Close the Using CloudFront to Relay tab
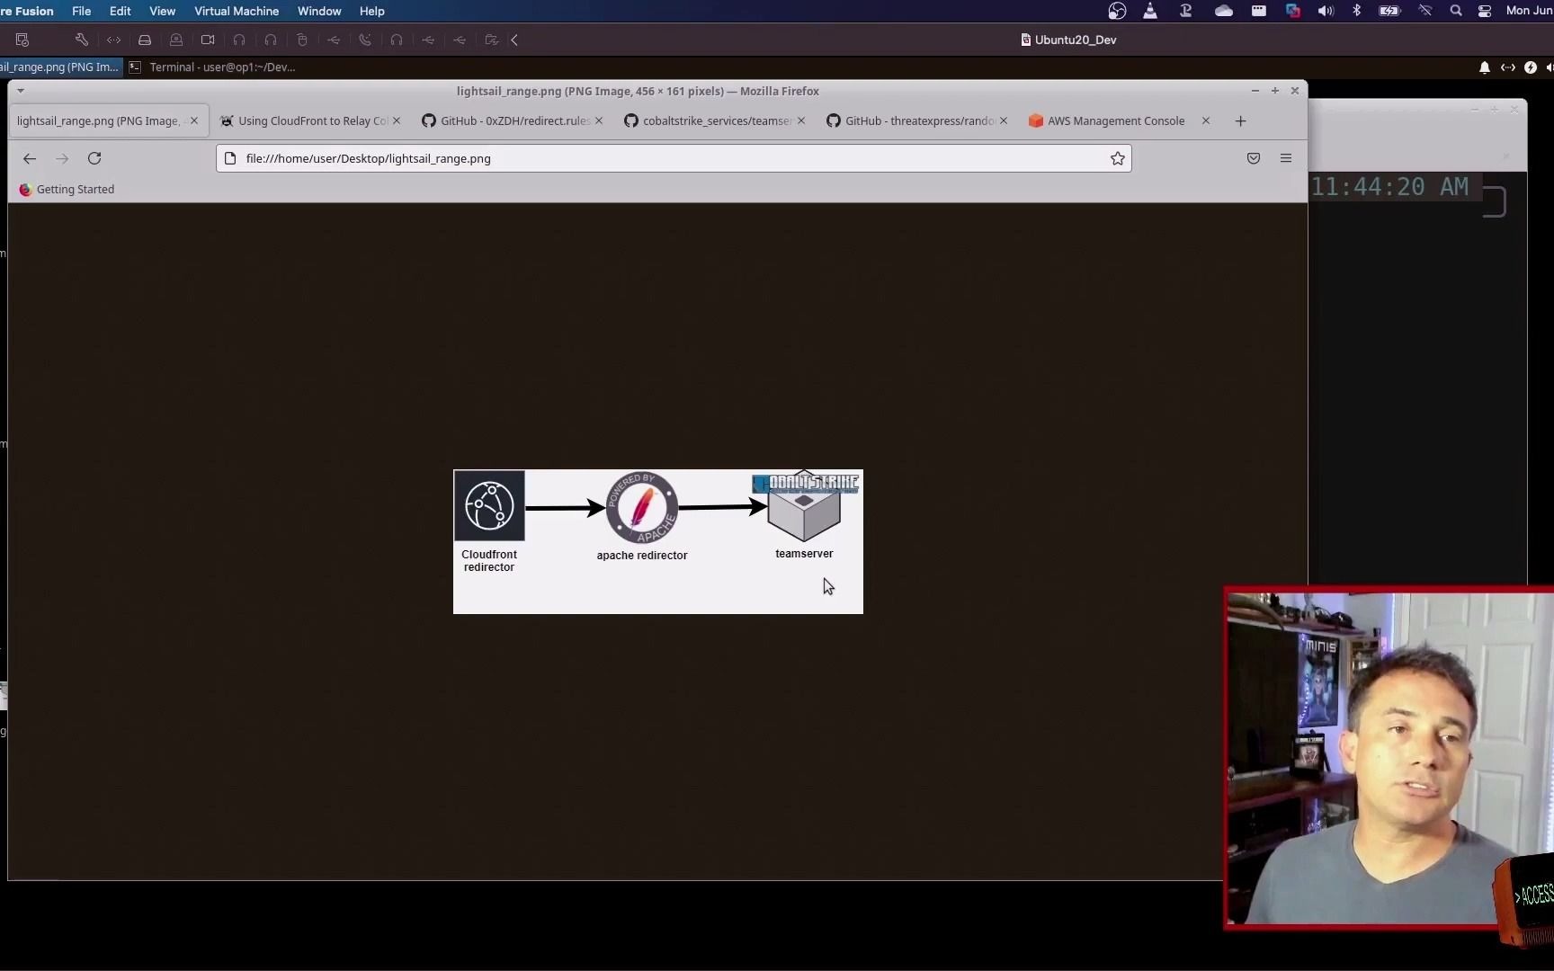1554x971 pixels. 397,120
